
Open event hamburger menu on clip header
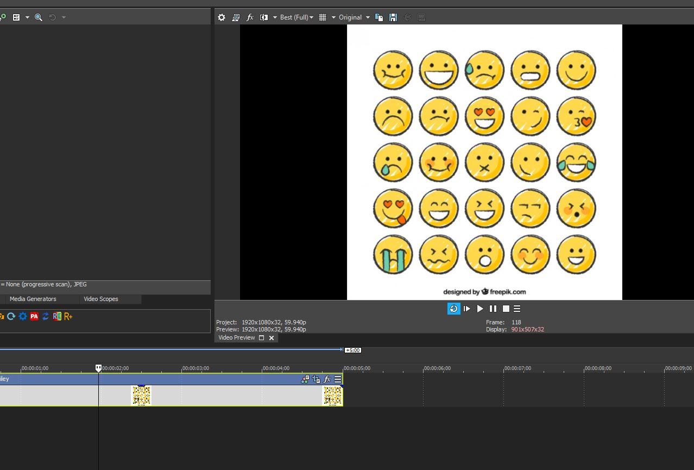tap(338, 379)
